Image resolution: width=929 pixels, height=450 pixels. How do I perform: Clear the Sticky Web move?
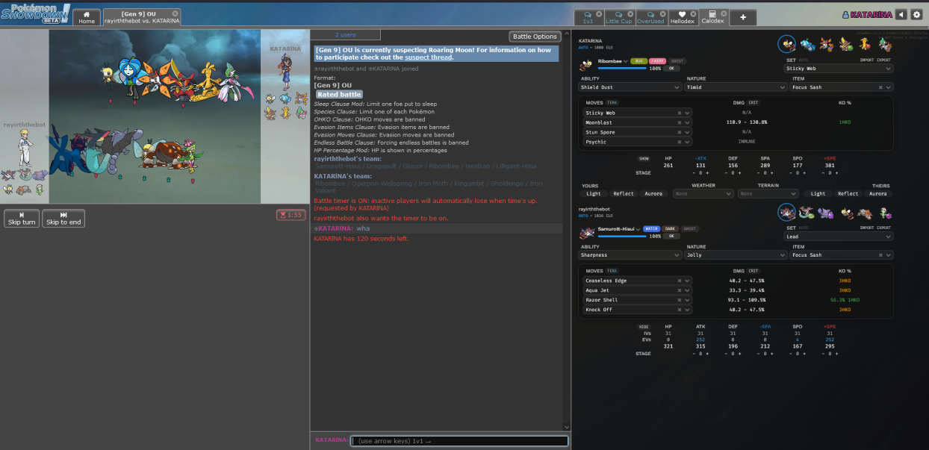680,113
